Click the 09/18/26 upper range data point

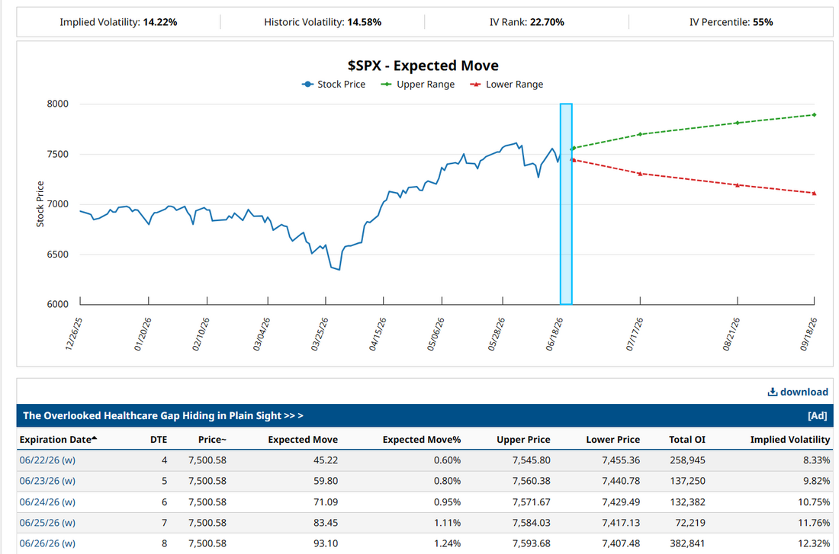coord(815,115)
